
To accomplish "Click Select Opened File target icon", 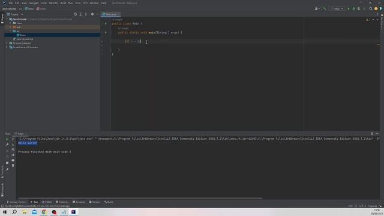I will coord(75,14).
